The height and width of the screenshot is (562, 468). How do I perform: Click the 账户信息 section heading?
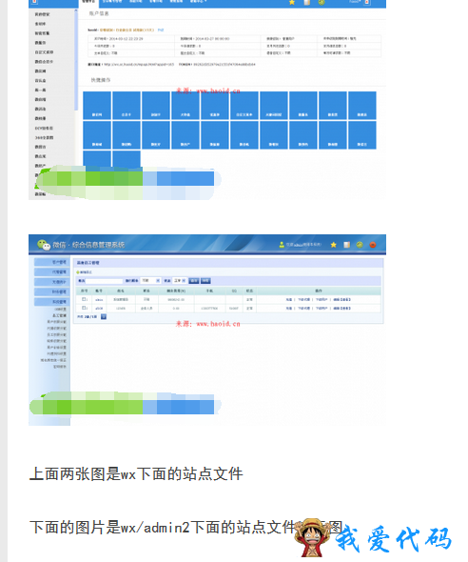click(x=99, y=13)
